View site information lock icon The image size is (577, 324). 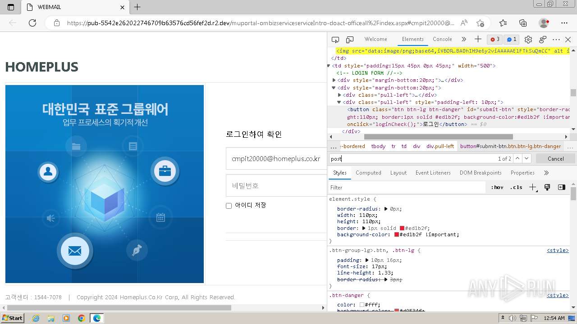(x=57, y=23)
